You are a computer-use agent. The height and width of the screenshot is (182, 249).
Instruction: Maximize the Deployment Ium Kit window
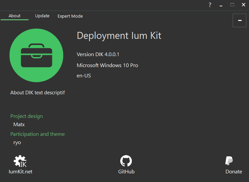tap(232, 5)
